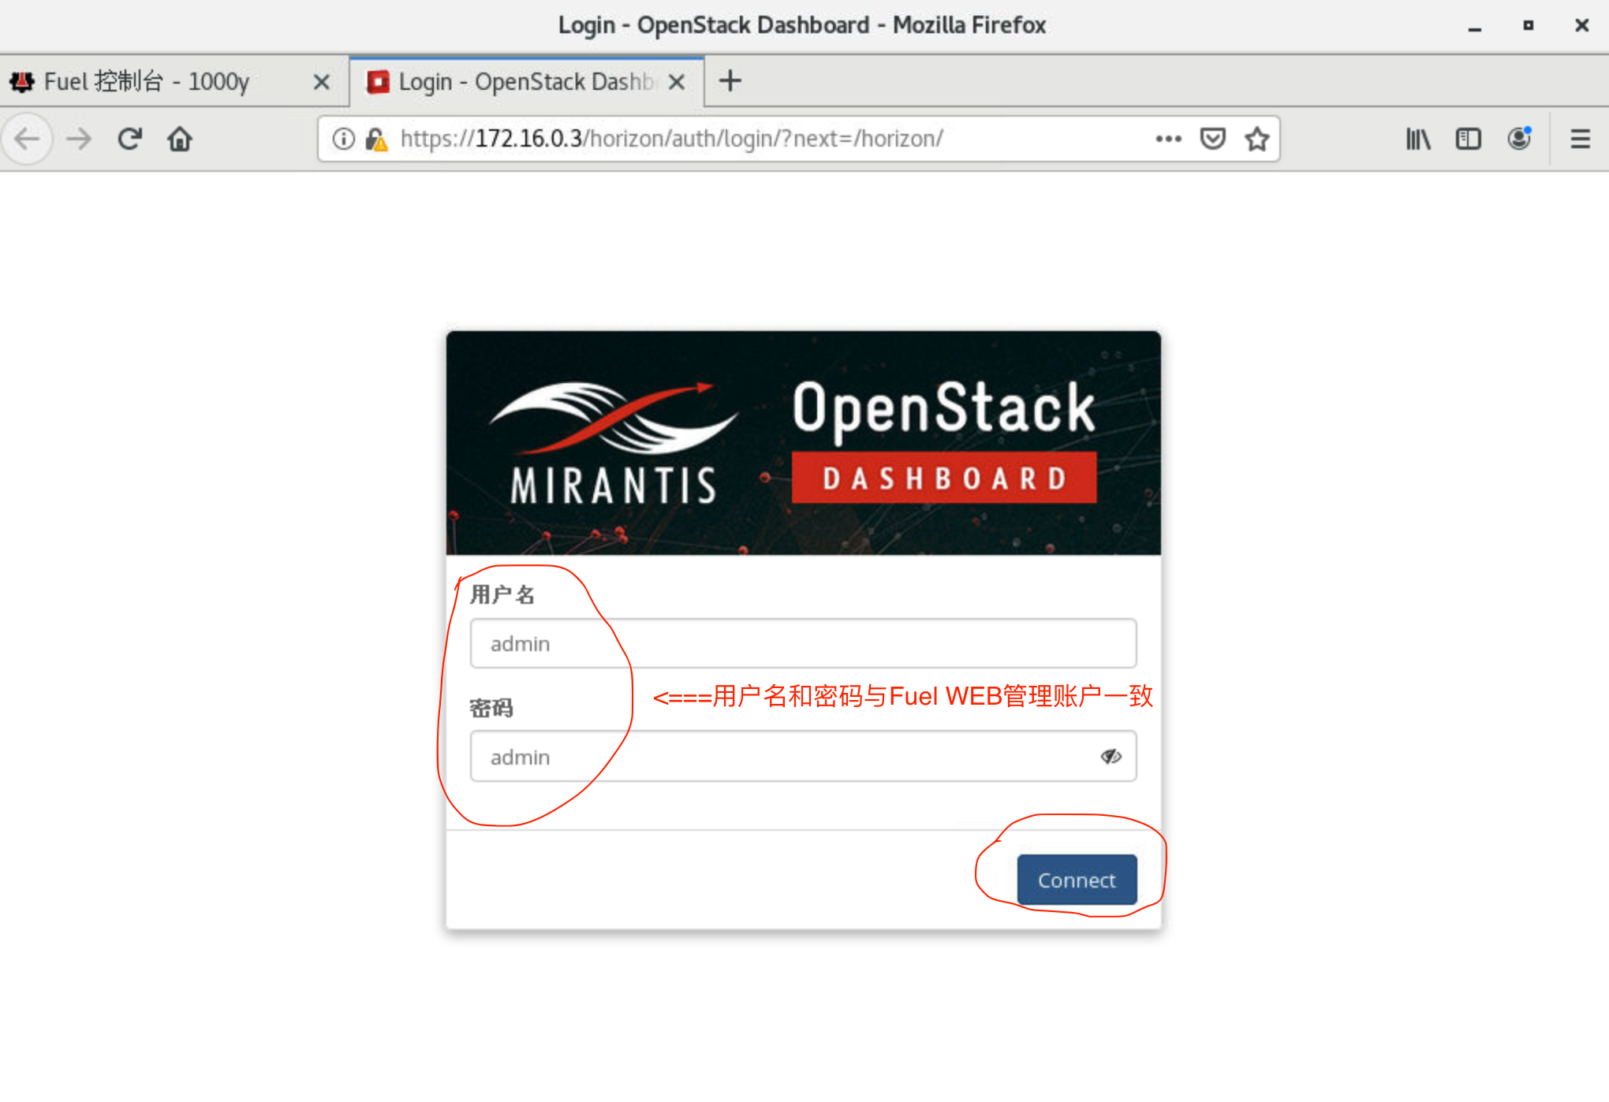
Task: Open the Library bookmarks and history
Action: [x=1417, y=140]
